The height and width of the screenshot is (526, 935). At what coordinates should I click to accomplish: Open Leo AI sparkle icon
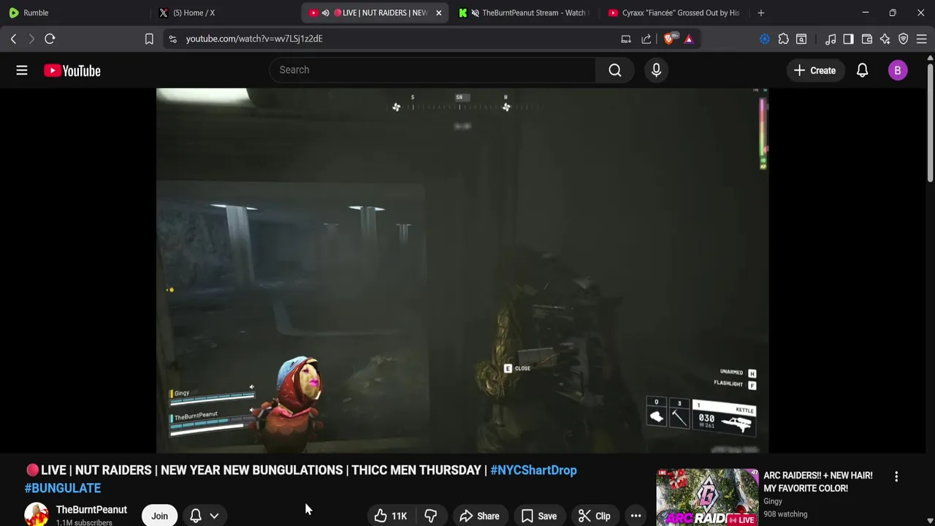click(x=885, y=39)
